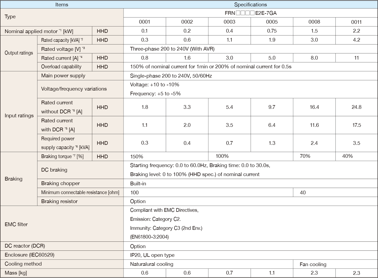Click braking chopper value 'Built-in'
Screen dimensions: 378x278
click(138, 183)
